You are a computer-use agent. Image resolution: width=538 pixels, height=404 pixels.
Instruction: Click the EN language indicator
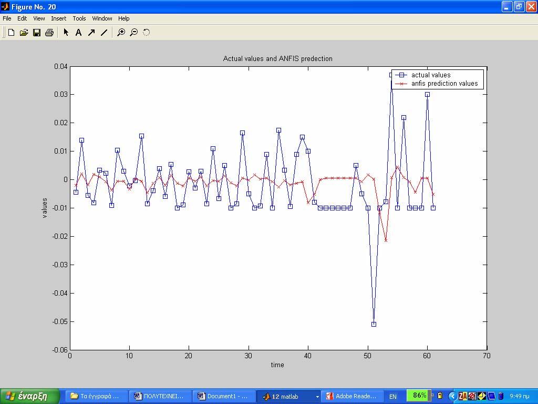coord(393,397)
